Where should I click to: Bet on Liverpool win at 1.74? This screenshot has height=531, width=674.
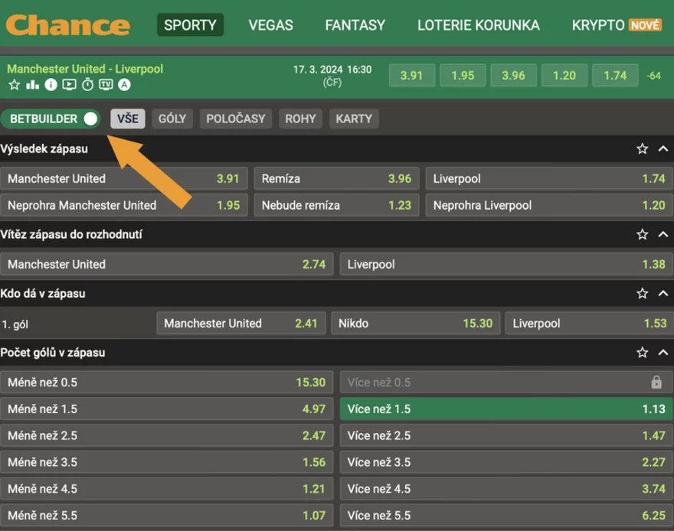(x=549, y=178)
